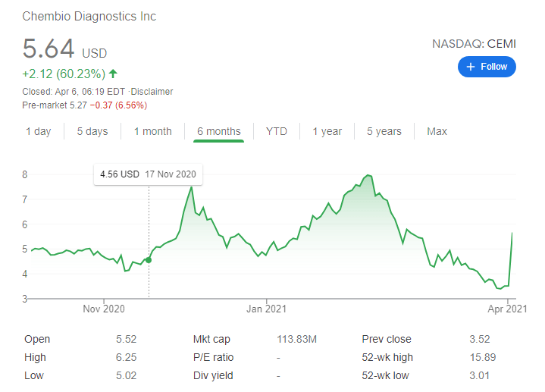Click the High value 6.25
The height and width of the screenshot is (392, 545).
tap(126, 357)
